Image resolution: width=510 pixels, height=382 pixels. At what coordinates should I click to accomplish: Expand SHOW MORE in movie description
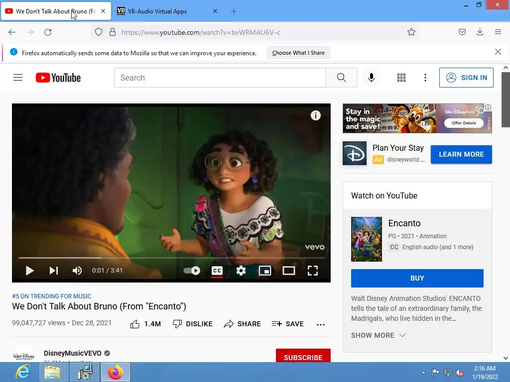[x=379, y=335]
